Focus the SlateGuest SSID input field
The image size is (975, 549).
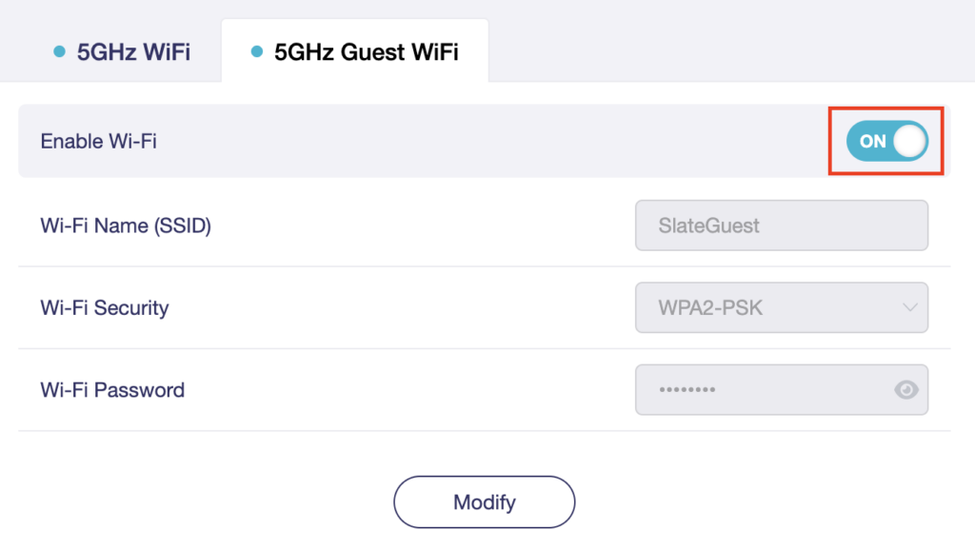tap(782, 225)
